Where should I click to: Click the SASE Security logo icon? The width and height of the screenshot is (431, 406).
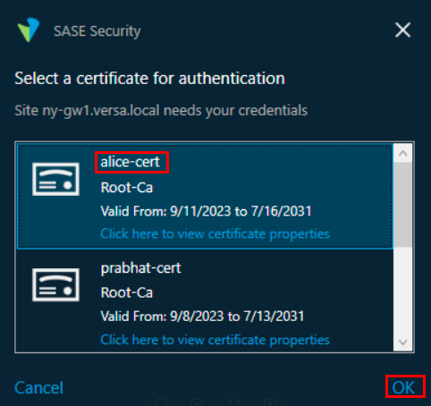[x=29, y=30]
